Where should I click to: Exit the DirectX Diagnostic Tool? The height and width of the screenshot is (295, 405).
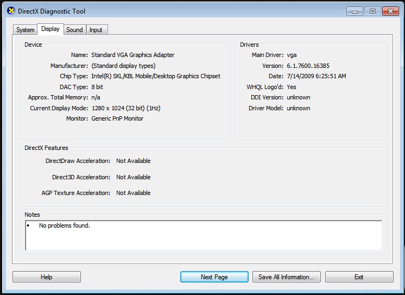(359, 277)
